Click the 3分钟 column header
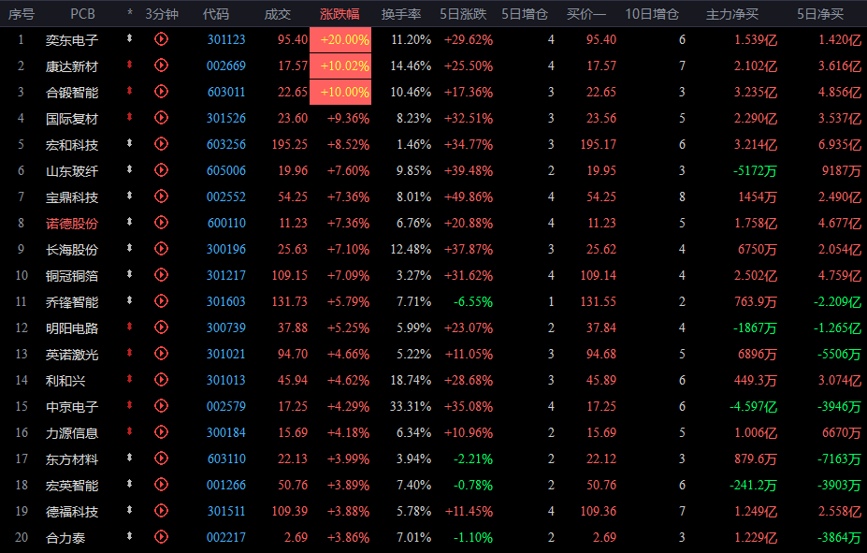This screenshot has width=867, height=553. click(162, 14)
